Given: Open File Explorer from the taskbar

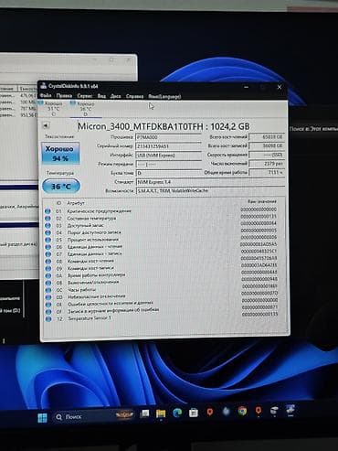Looking at the screenshot, I should pyautogui.click(x=161, y=413).
